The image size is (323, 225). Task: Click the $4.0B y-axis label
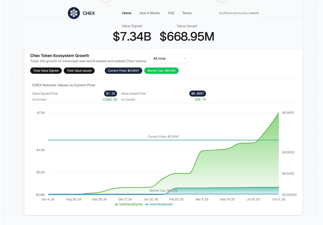(x=41, y=150)
